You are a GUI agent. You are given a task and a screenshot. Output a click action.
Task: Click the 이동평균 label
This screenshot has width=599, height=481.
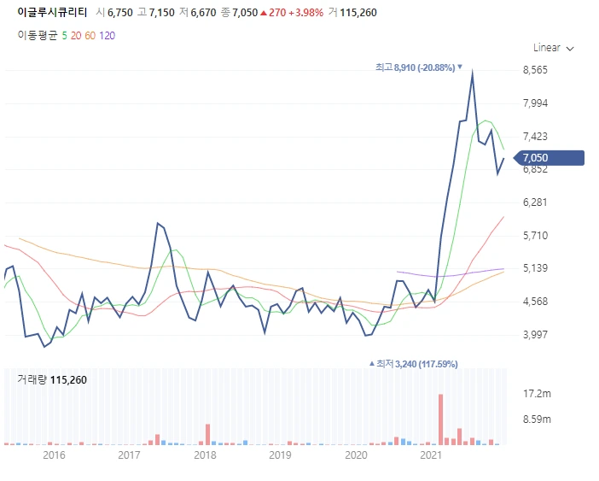tap(38, 36)
